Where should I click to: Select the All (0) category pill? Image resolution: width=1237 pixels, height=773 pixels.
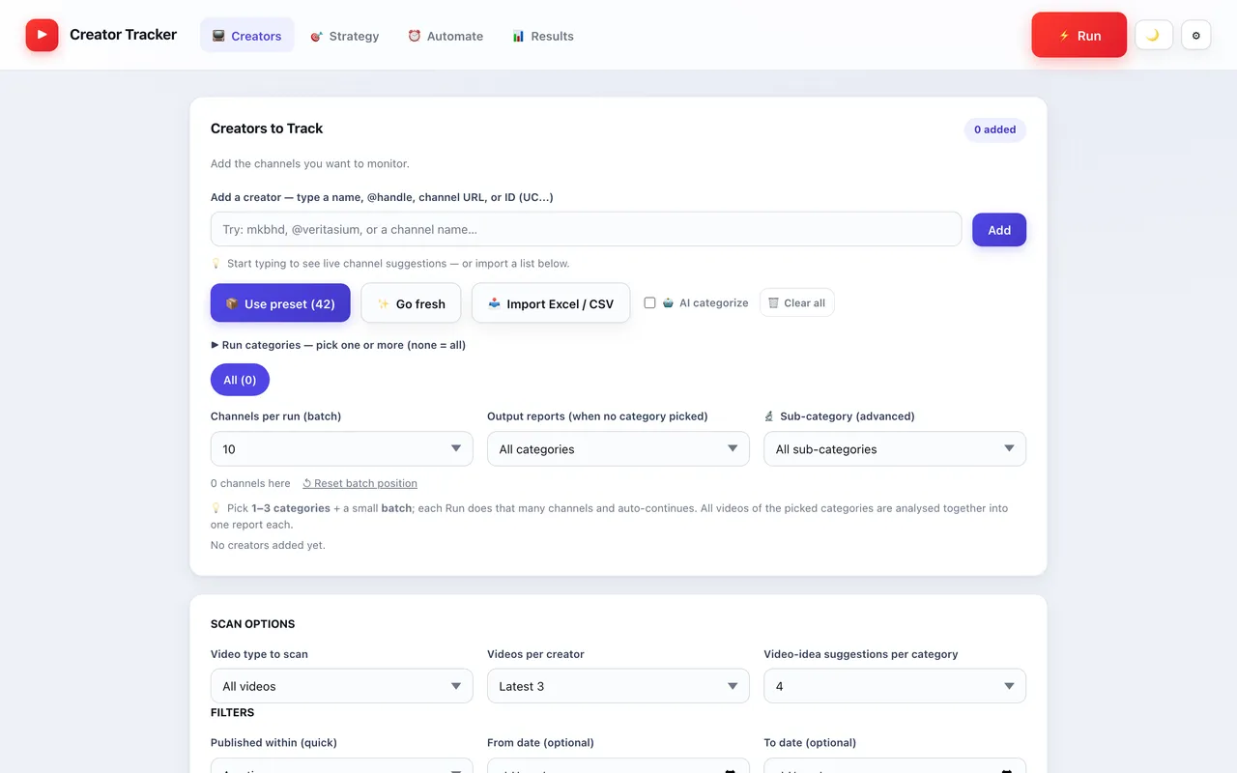pos(240,380)
